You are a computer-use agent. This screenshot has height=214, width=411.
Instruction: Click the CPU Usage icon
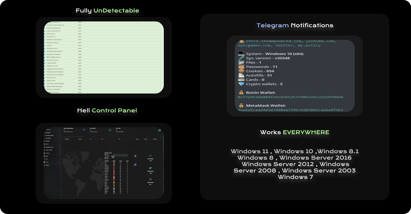tap(150, 156)
